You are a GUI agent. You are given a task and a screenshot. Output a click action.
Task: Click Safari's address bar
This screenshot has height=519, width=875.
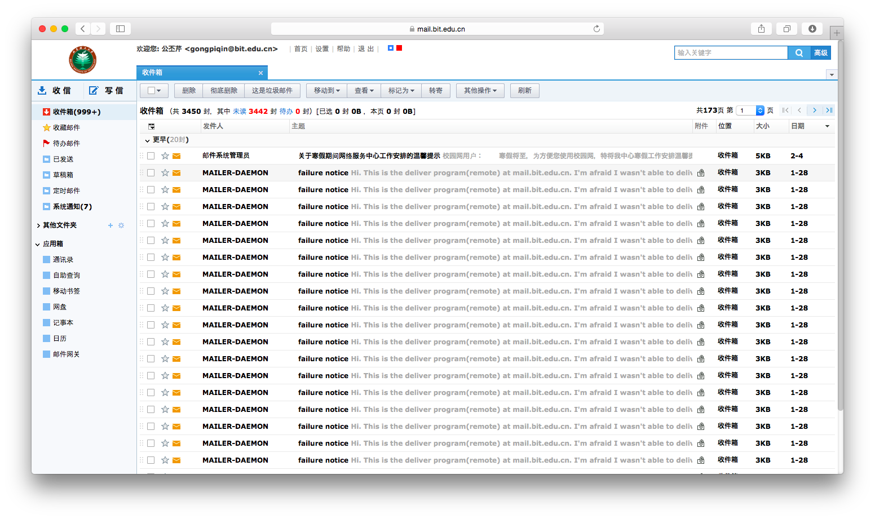(437, 29)
